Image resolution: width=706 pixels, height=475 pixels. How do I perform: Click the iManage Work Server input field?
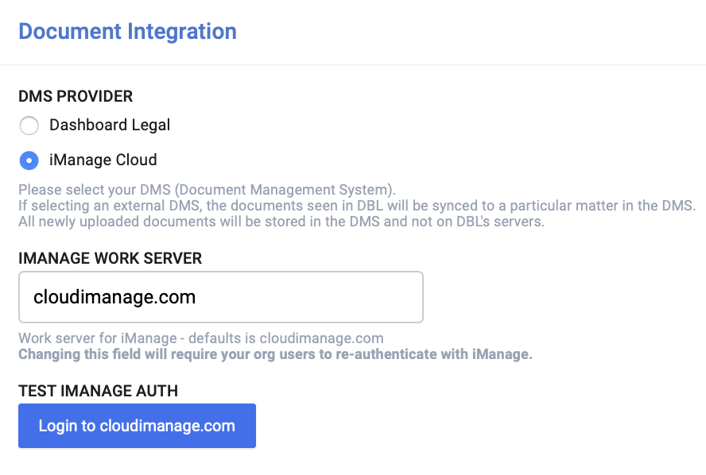(221, 297)
